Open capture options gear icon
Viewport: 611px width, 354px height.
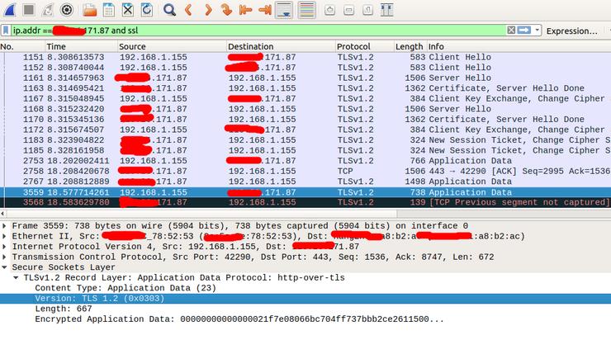tap(67, 11)
